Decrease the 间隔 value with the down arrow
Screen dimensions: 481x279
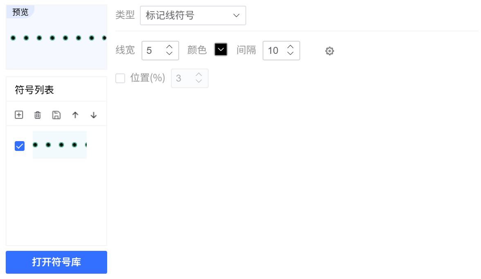pos(290,54)
